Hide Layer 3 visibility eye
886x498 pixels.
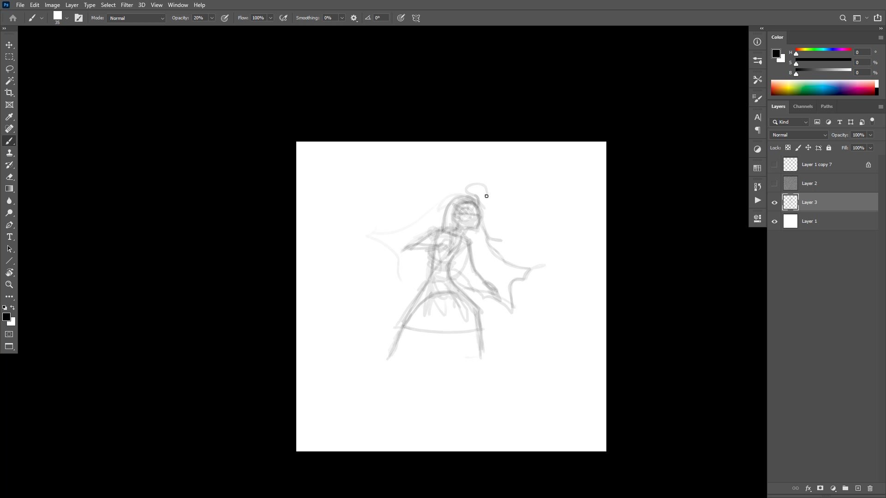pos(774,202)
